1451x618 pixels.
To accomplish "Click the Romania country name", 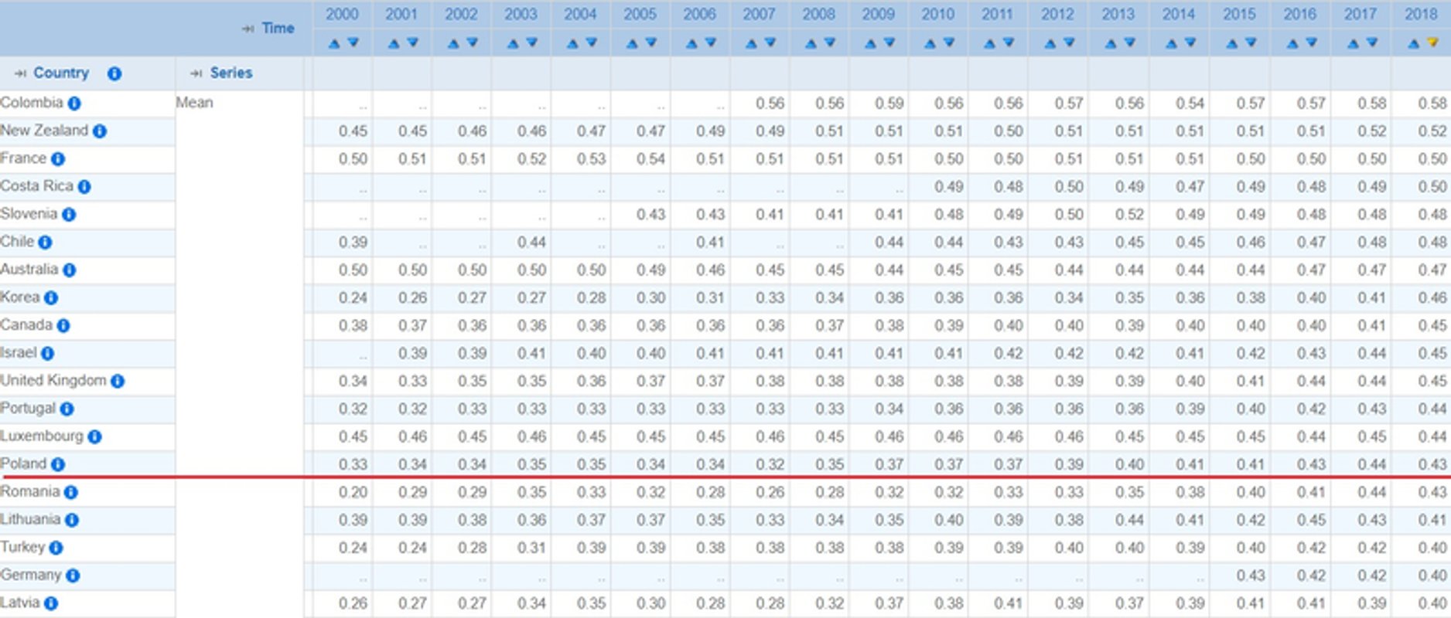I will [x=30, y=491].
